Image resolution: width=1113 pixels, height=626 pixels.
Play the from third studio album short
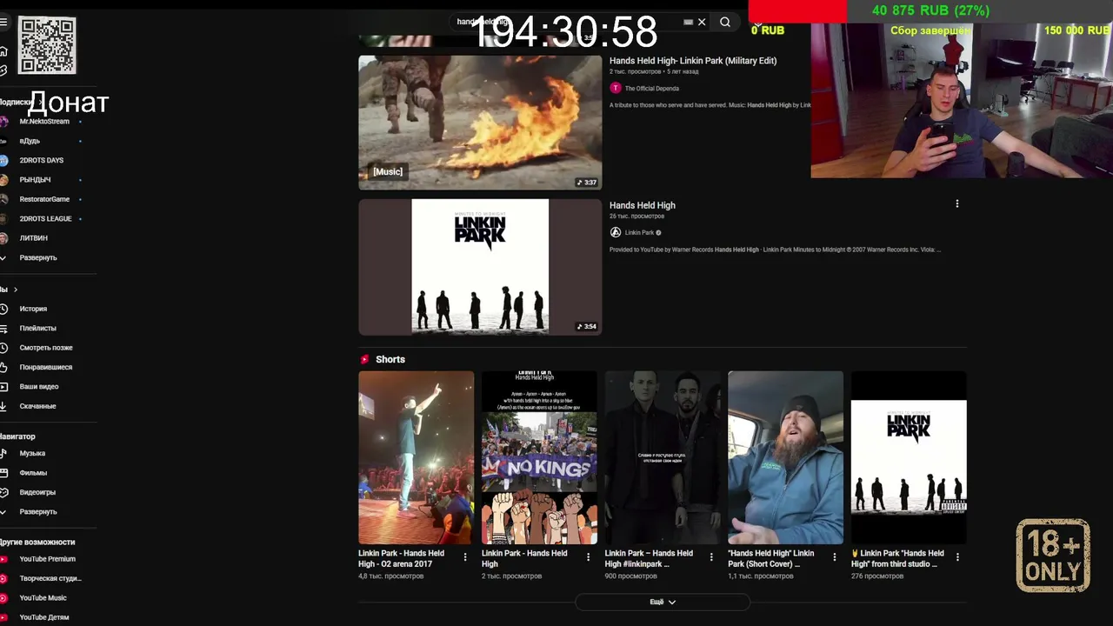pyautogui.click(x=909, y=457)
